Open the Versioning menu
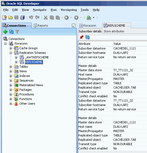Image resolution: width=147 pixels, height=153 pixels. click(x=69, y=10)
